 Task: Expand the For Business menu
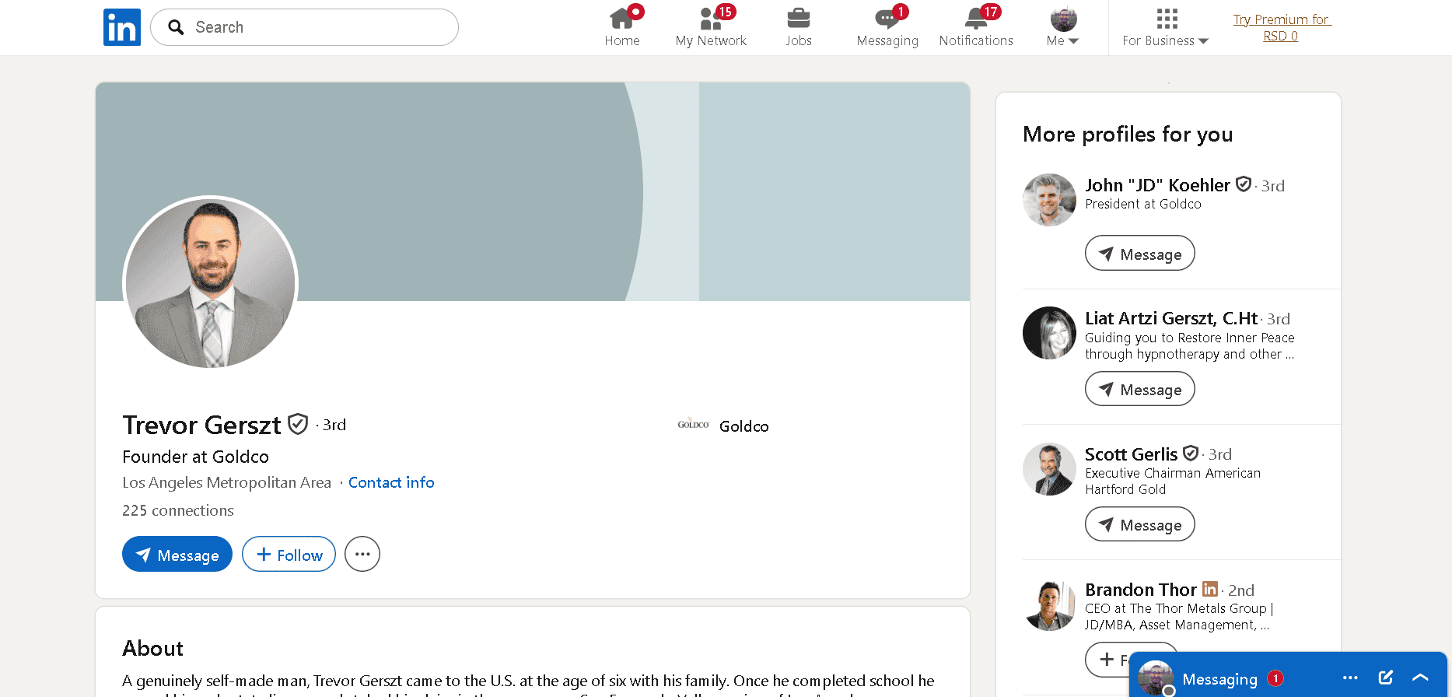click(1165, 27)
